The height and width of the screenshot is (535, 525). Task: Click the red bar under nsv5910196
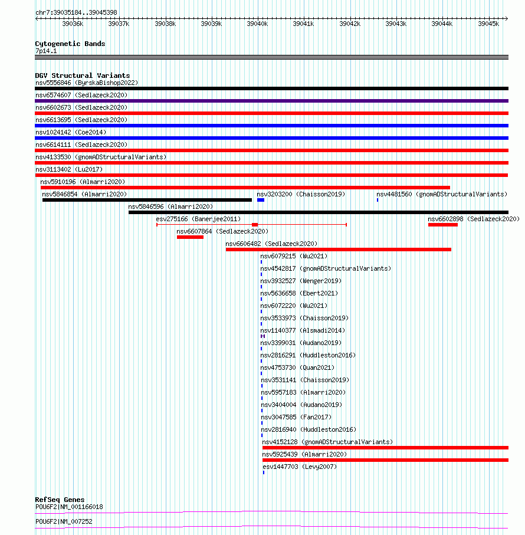click(x=245, y=188)
